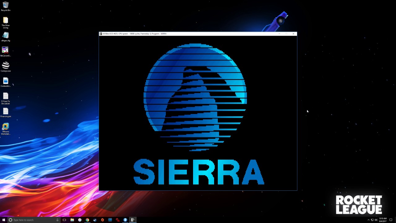Click the DOSBox window system menu icon
This screenshot has height=223, width=396.
pos(101,34)
